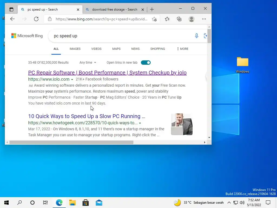
Task: Open the Mail app from the taskbar
Action: [99, 203]
